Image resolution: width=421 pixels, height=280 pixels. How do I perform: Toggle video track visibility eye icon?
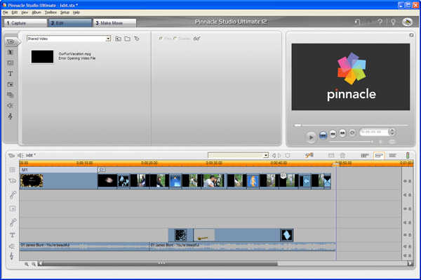[405, 181]
